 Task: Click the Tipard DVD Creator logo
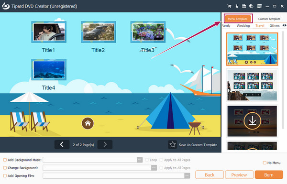coord(6,6)
